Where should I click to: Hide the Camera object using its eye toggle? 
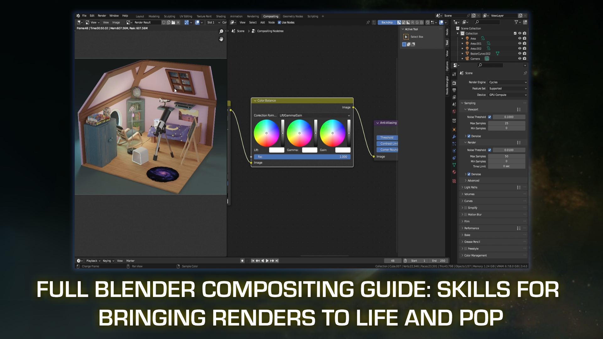tap(520, 59)
